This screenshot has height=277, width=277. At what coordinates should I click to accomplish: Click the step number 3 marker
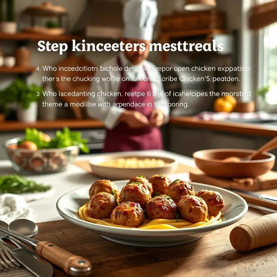pyautogui.click(x=38, y=94)
